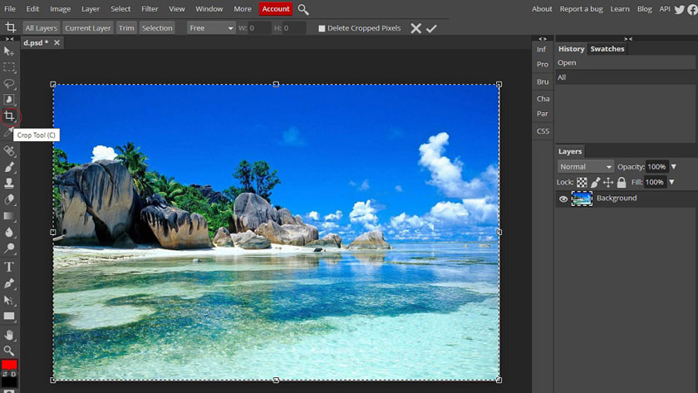
Task: Click the black background color swatch
Action: coord(10,382)
